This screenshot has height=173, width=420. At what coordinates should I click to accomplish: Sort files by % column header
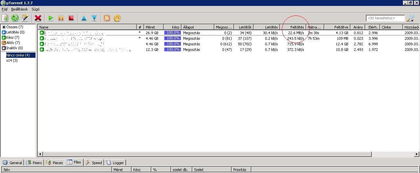pos(161,170)
